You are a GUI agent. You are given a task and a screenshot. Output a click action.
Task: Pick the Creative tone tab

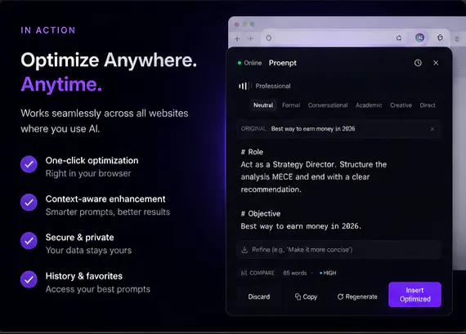click(401, 105)
